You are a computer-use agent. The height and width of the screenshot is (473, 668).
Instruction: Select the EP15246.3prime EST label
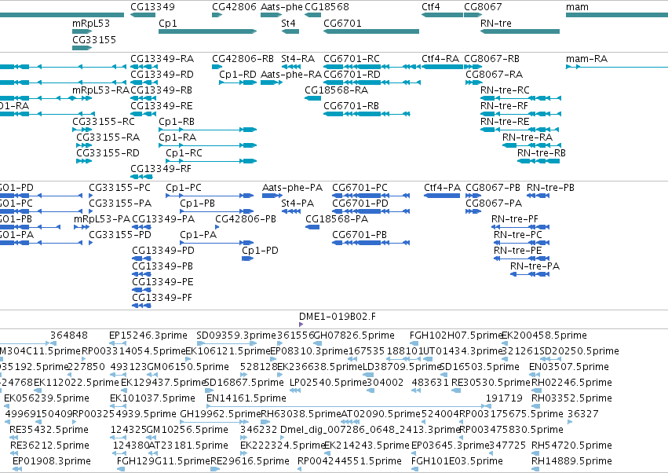point(148,335)
